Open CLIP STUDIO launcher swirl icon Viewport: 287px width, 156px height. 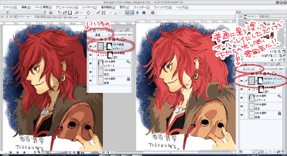tap(51, 13)
